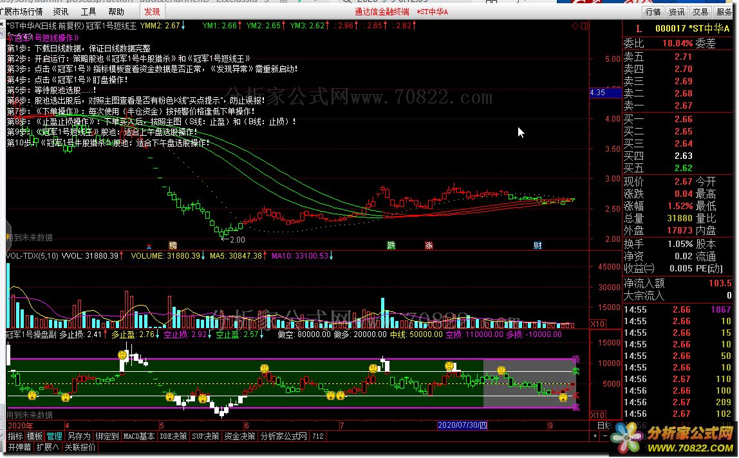Click the 榜 marker icon under the chart
Image resolution: width=739 pixels, height=458 pixels.
point(173,246)
